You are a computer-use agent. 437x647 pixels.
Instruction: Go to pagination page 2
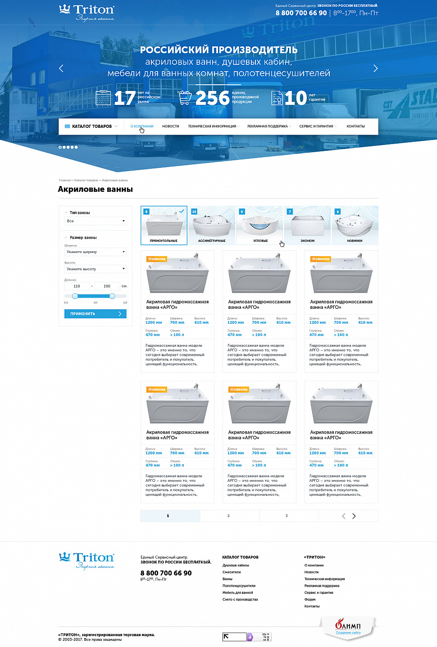229,516
